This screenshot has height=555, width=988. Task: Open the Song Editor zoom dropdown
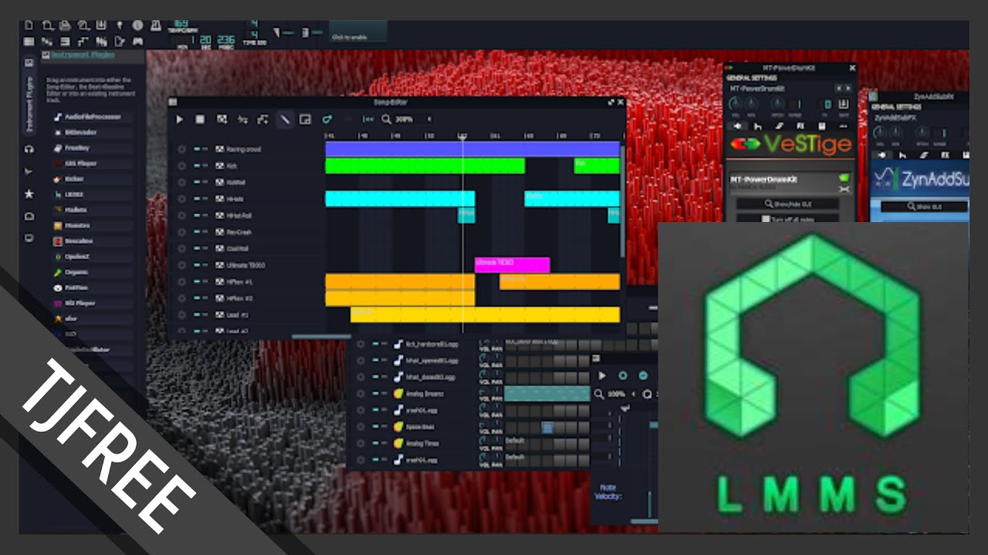tap(412, 119)
